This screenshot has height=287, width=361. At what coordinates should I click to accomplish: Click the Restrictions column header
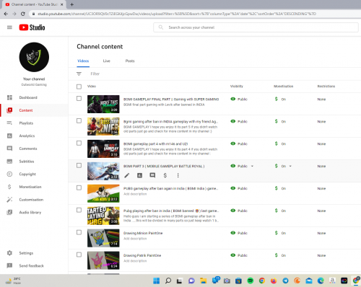click(x=326, y=87)
